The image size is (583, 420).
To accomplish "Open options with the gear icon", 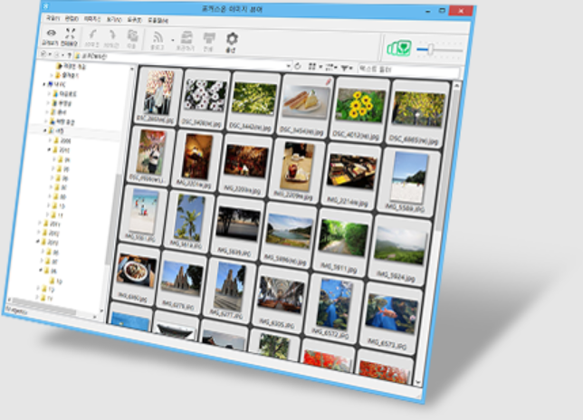I will (x=232, y=39).
